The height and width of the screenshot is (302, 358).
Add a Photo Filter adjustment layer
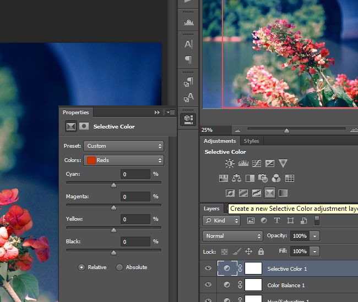[263, 178]
